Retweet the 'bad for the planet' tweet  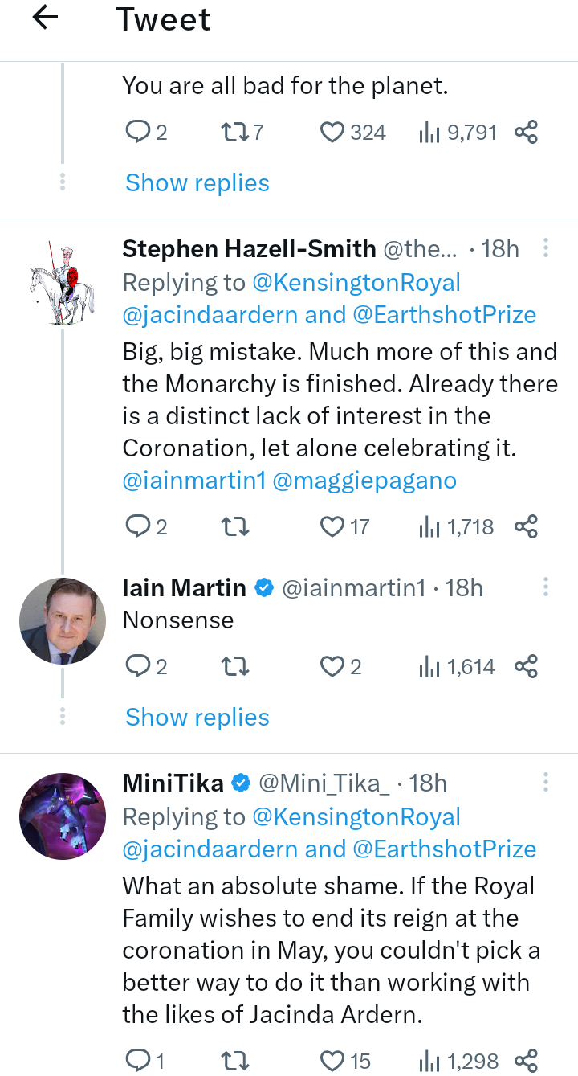(x=234, y=133)
